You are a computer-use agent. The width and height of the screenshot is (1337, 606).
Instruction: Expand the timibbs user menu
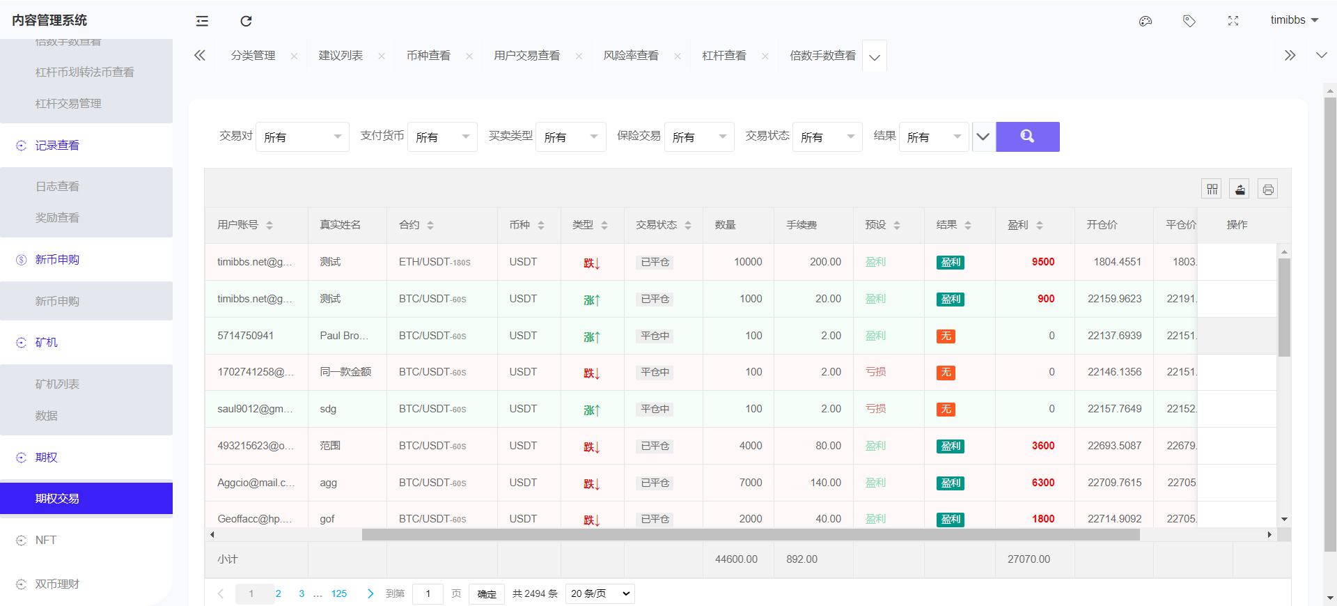(1294, 20)
